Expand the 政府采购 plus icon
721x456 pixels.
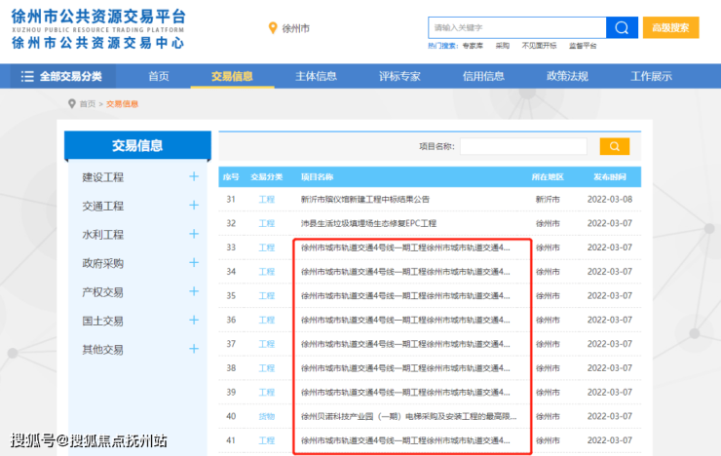coord(194,263)
